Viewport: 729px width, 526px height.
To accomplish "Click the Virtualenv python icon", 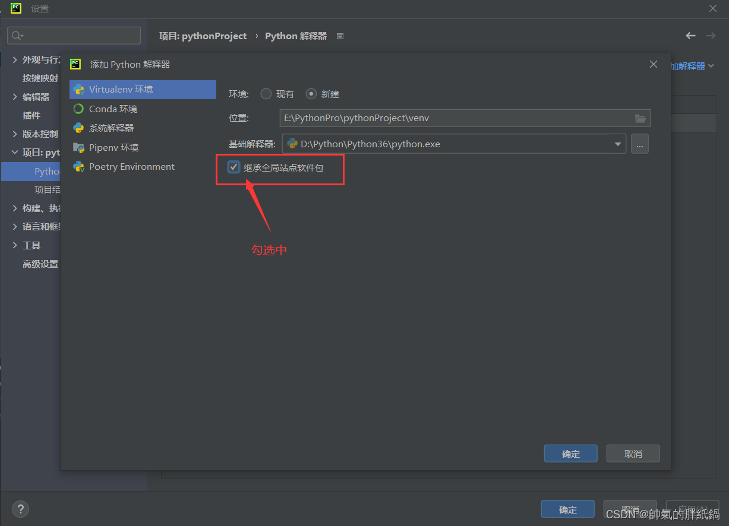I will coord(78,90).
